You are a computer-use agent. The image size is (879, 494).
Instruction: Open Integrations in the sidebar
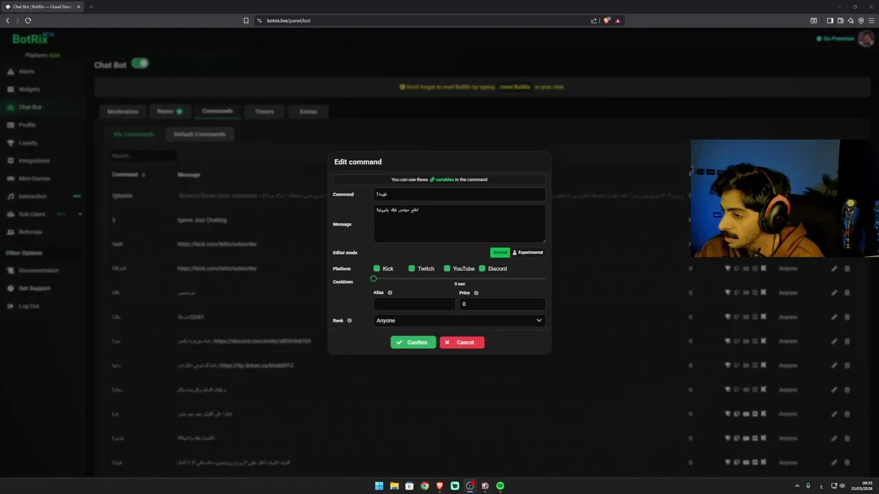click(x=34, y=161)
